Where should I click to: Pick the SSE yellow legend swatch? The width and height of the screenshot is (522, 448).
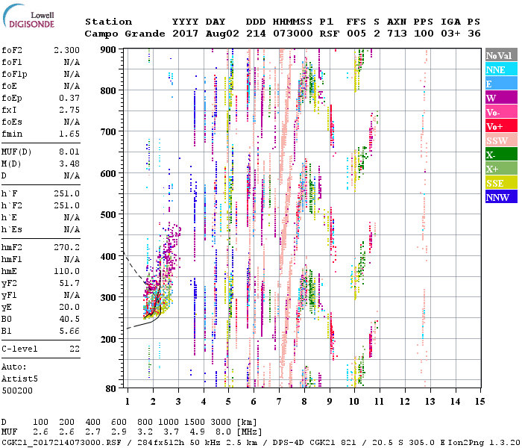(501, 183)
